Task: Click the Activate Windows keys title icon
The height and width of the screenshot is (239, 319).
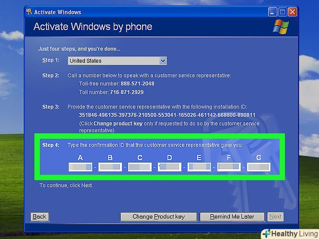Action: [29, 11]
